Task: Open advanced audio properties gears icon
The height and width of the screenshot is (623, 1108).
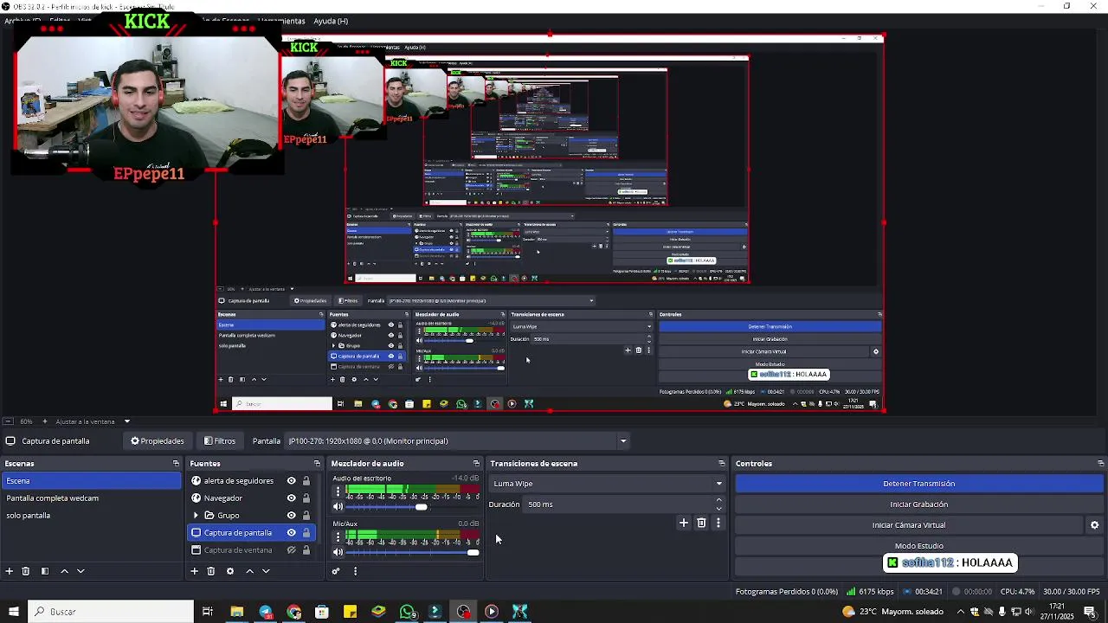Action: click(336, 571)
